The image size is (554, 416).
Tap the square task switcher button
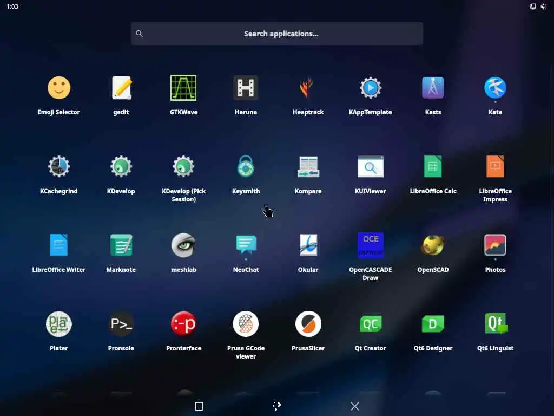pyautogui.click(x=199, y=406)
